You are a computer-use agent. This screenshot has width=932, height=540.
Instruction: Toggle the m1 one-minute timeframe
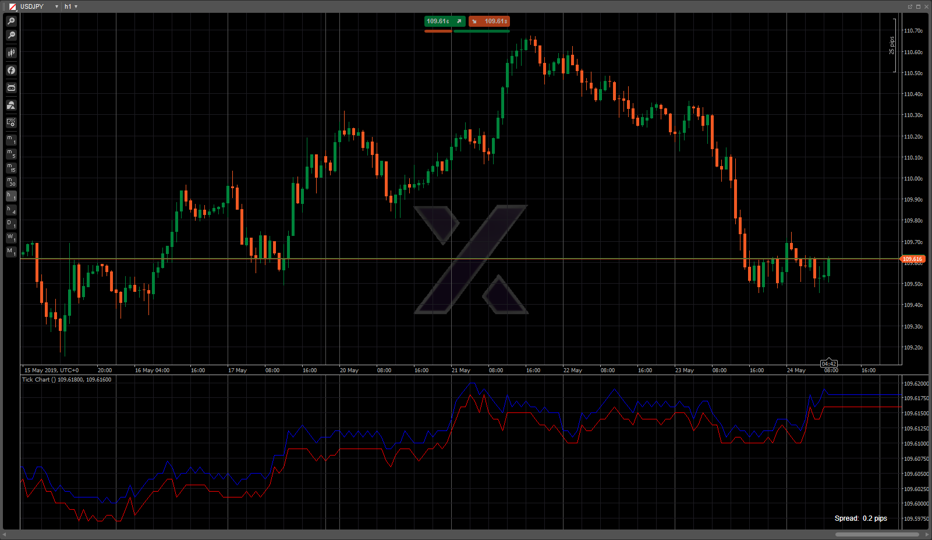[11, 140]
